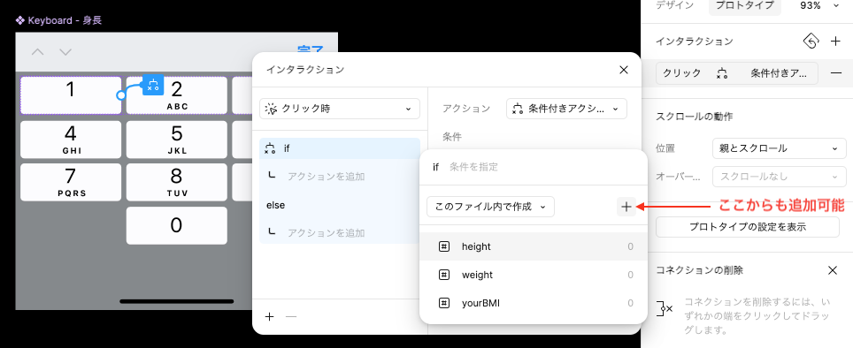Open the スクロールなし overflow dropdown
The width and height of the screenshot is (853, 348).
tap(779, 177)
